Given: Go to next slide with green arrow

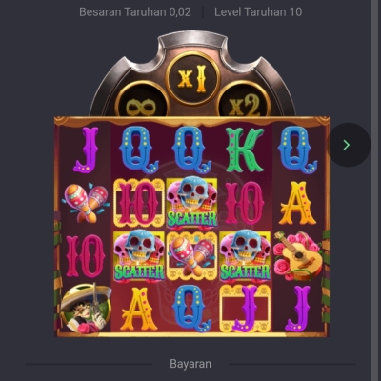Looking at the screenshot, I should point(349,145).
